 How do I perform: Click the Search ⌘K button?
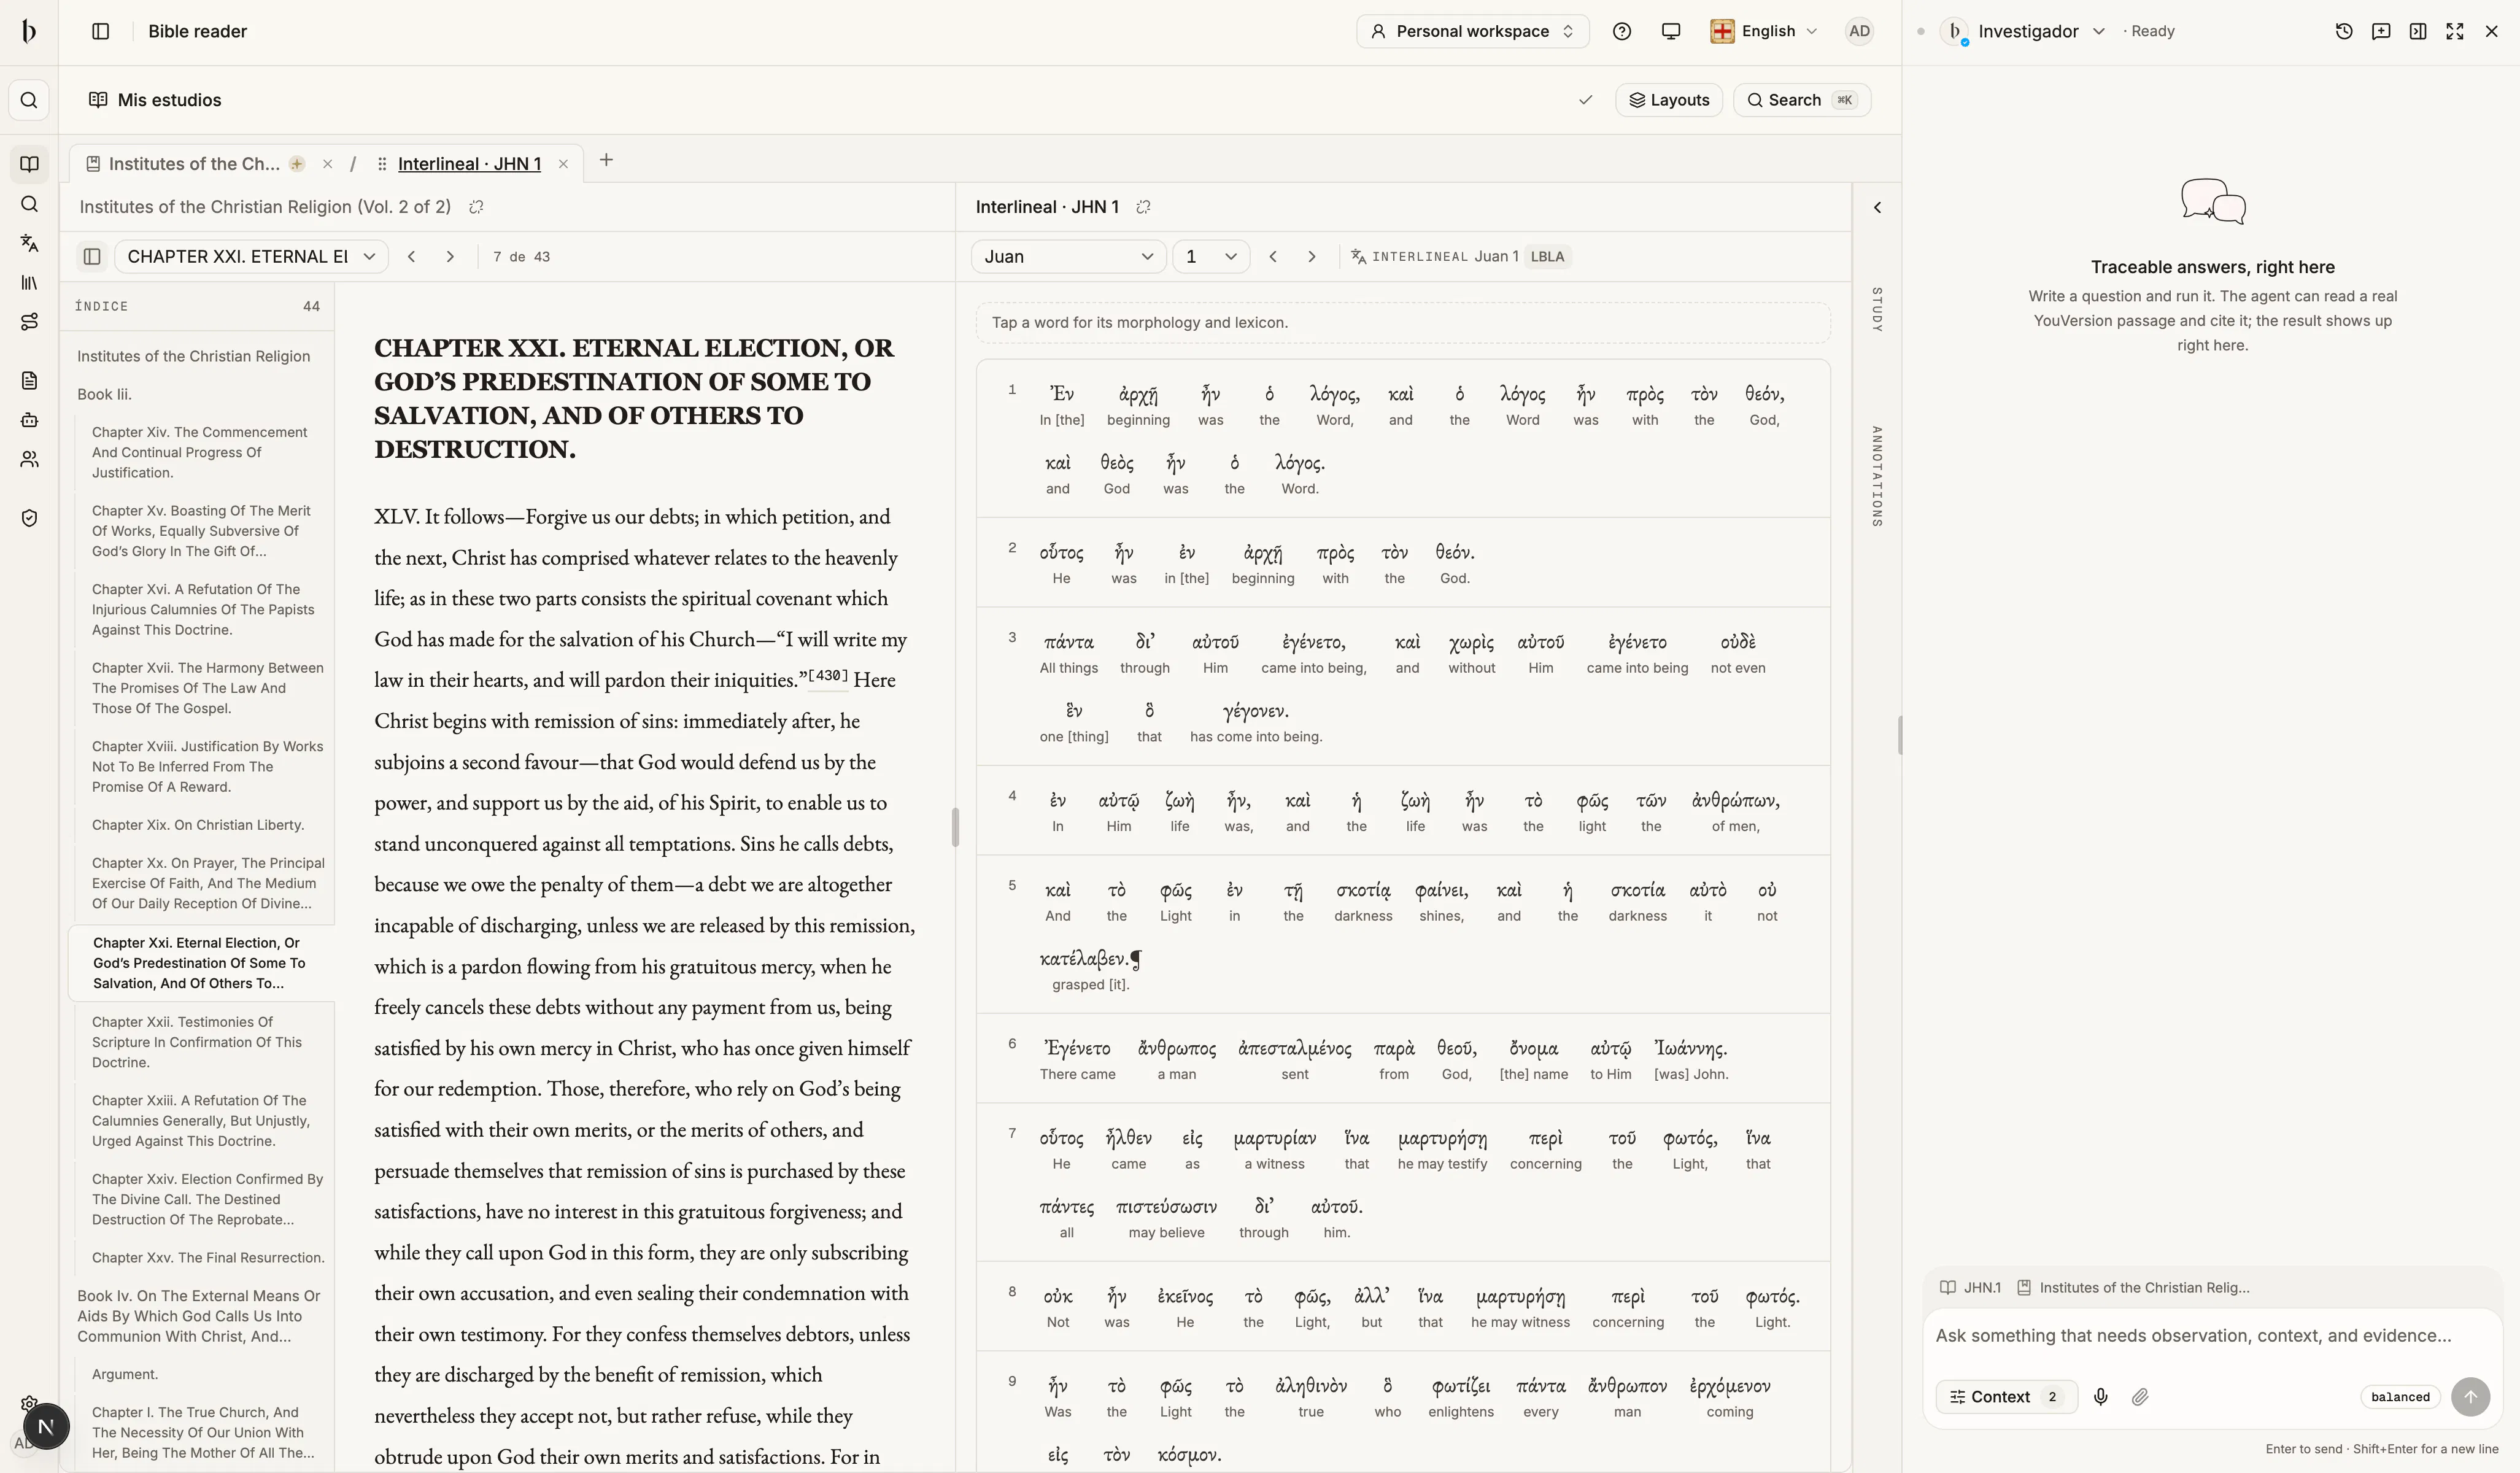coord(1801,100)
